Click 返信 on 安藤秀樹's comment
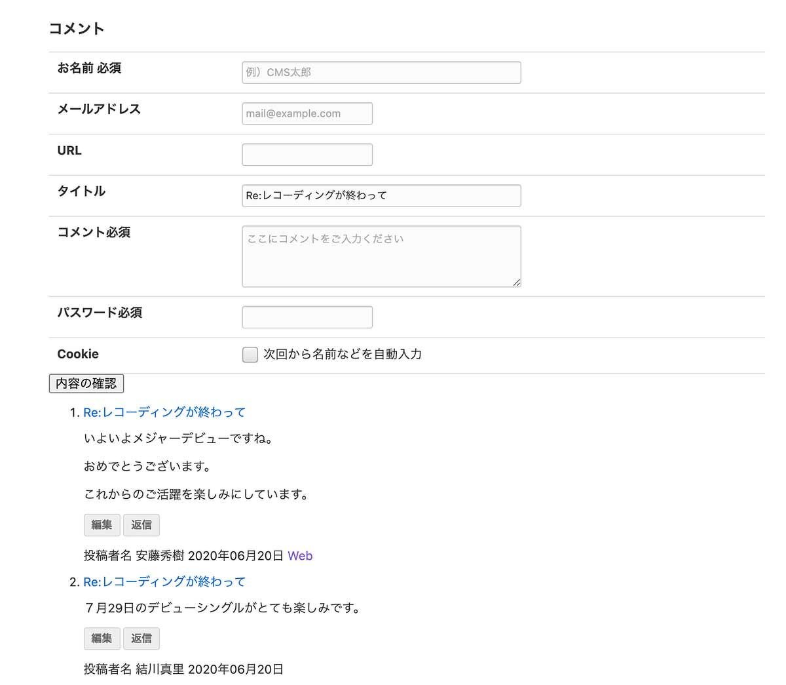This screenshot has width=786, height=685. click(x=141, y=525)
